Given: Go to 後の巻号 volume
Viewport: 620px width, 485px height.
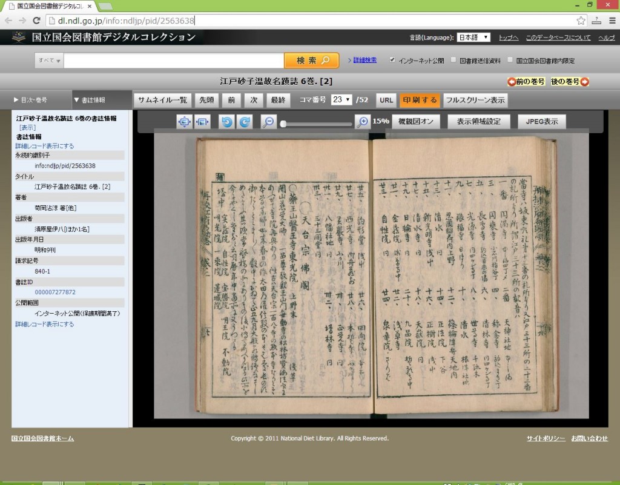Looking at the screenshot, I should (x=570, y=81).
